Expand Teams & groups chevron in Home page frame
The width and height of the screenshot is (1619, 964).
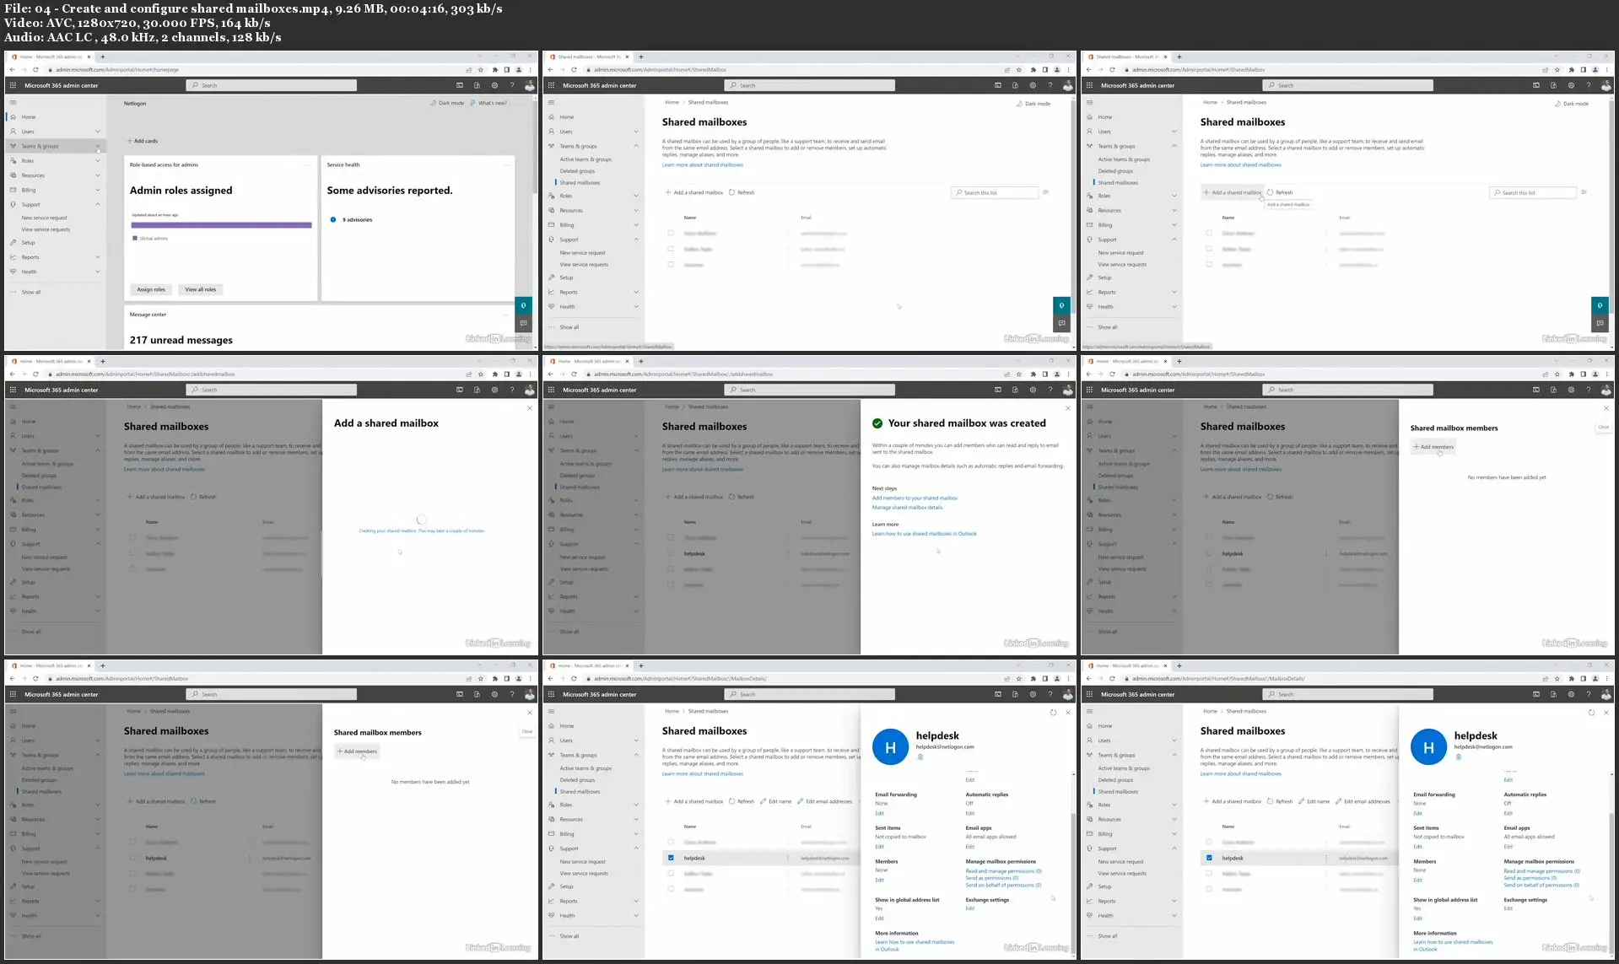coord(98,146)
